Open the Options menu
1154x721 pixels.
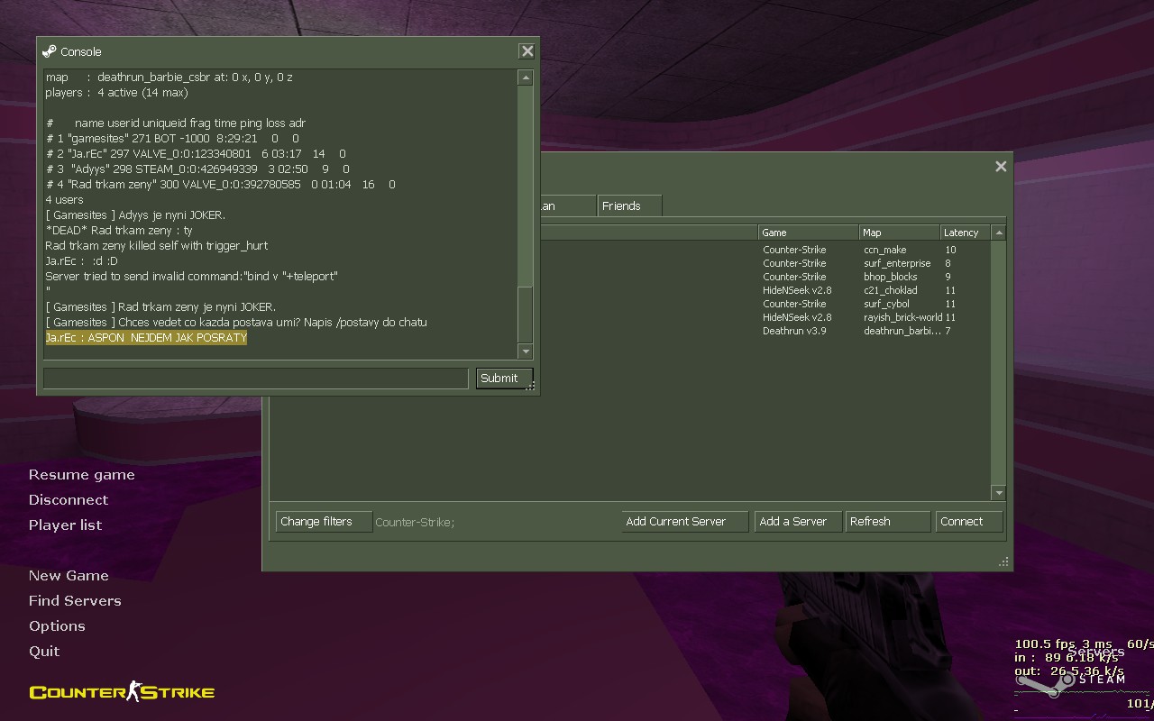tap(57, 626)
